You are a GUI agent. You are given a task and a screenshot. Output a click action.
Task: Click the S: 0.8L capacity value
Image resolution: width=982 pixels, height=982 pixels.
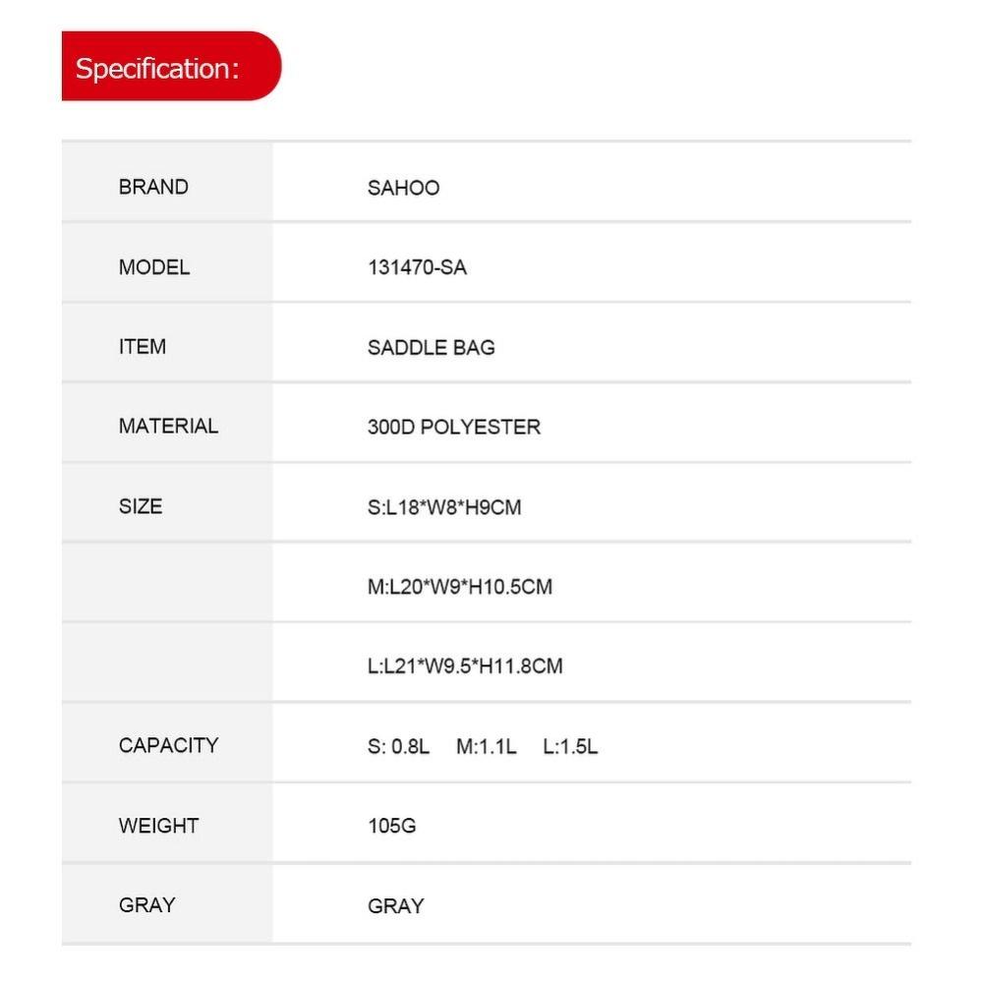coord(398,746)
